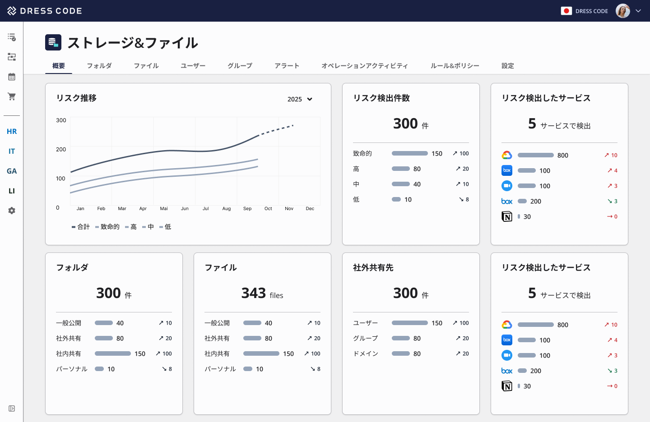Image resolution: width=650 pixels, height=422 pixels.
Task: Toggle the 低 legend item under the chart
Action: pyautogui.click(x=167, y=226)
